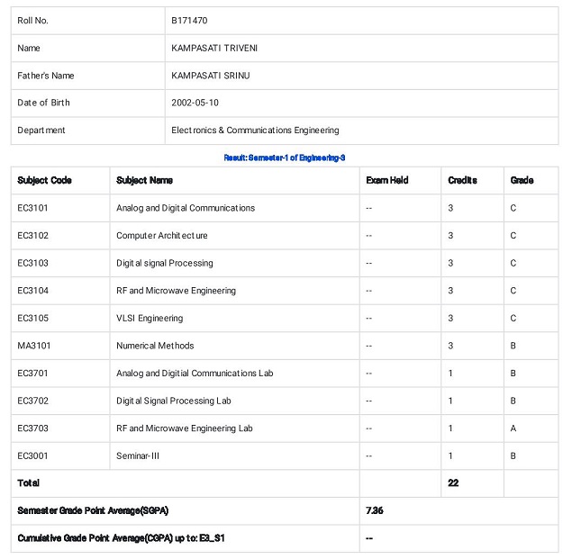572x559 pixels.
Task: Click the Grade column header
Action: click(x=522, y=180)
